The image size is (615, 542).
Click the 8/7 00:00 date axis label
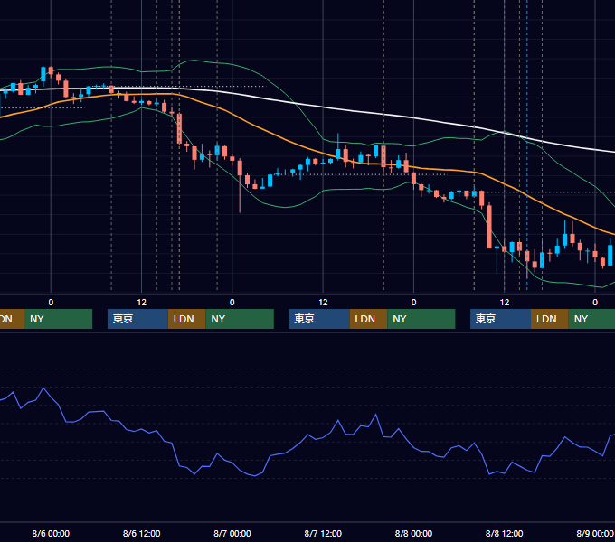tap(232, 533)
